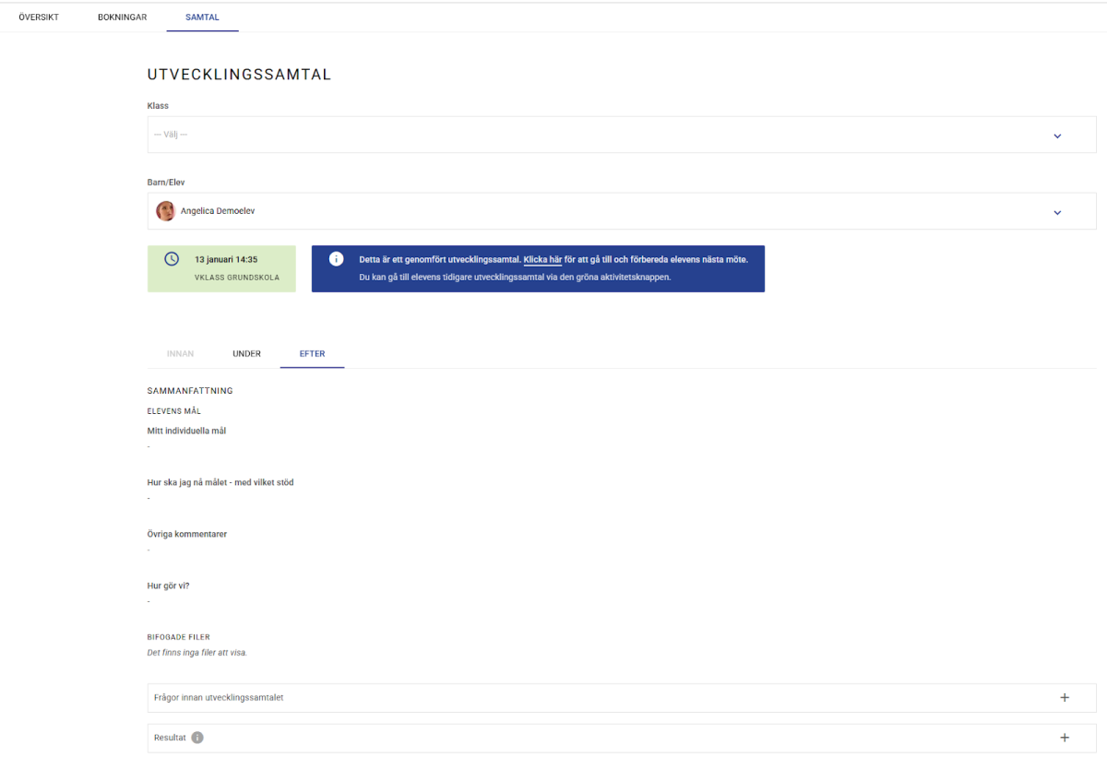Select the Samtal tab
The width and height of the screenshot is (1107, 757).
[202, 18]
